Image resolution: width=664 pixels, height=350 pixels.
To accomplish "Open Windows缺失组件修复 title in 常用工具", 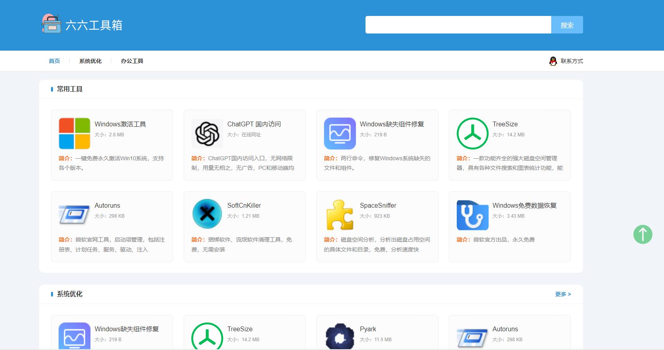I will [392, 124].
